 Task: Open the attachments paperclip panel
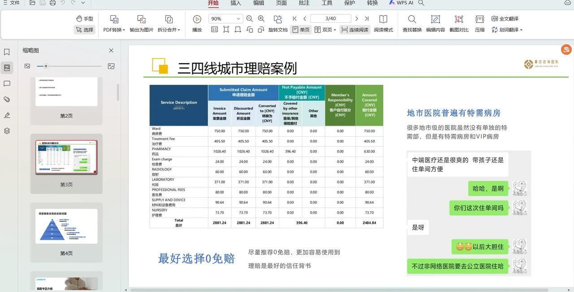7,99
